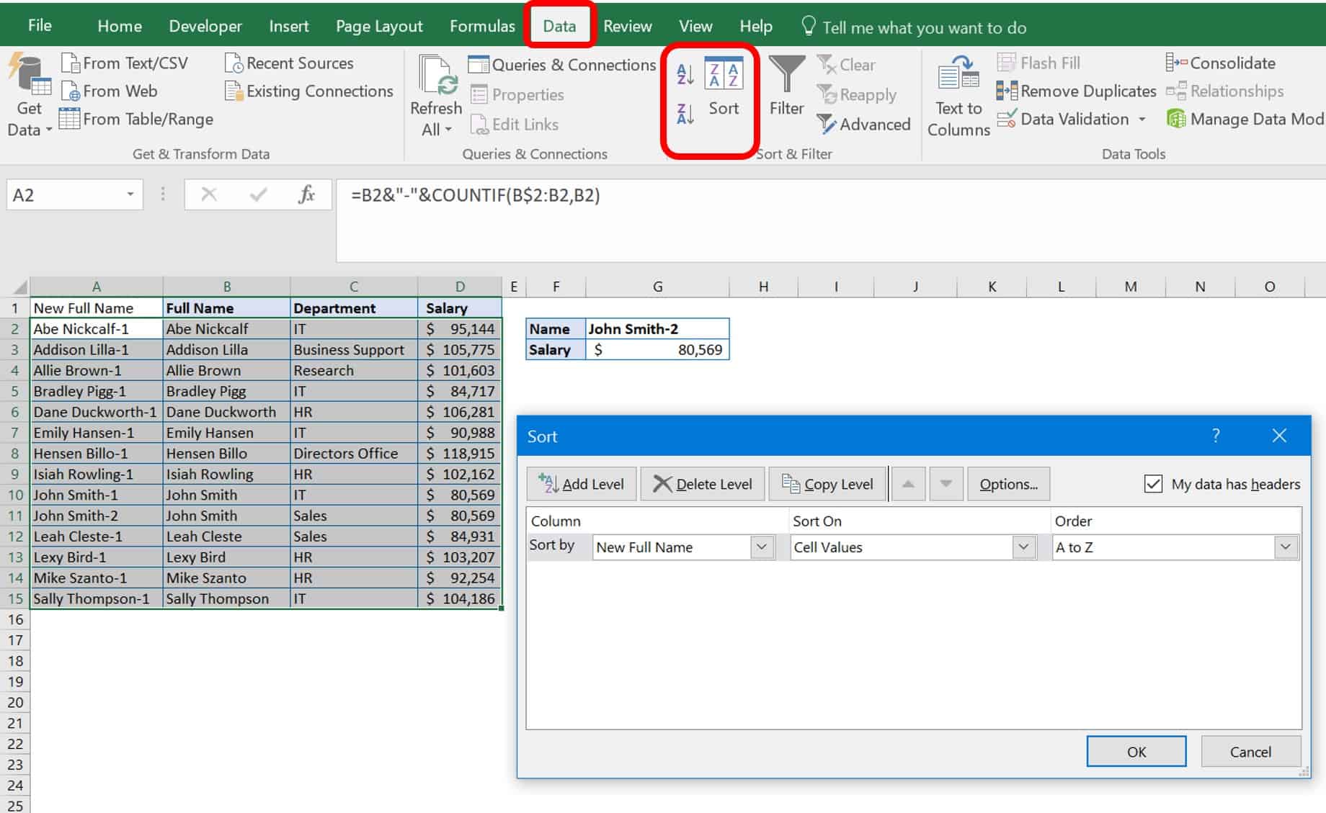Confirm sort with OK button
1326x813 pixels.
click(1136, 751)
